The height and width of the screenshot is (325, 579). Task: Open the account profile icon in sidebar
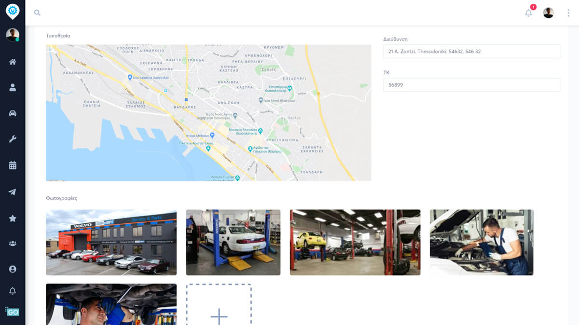click(13, 270)
